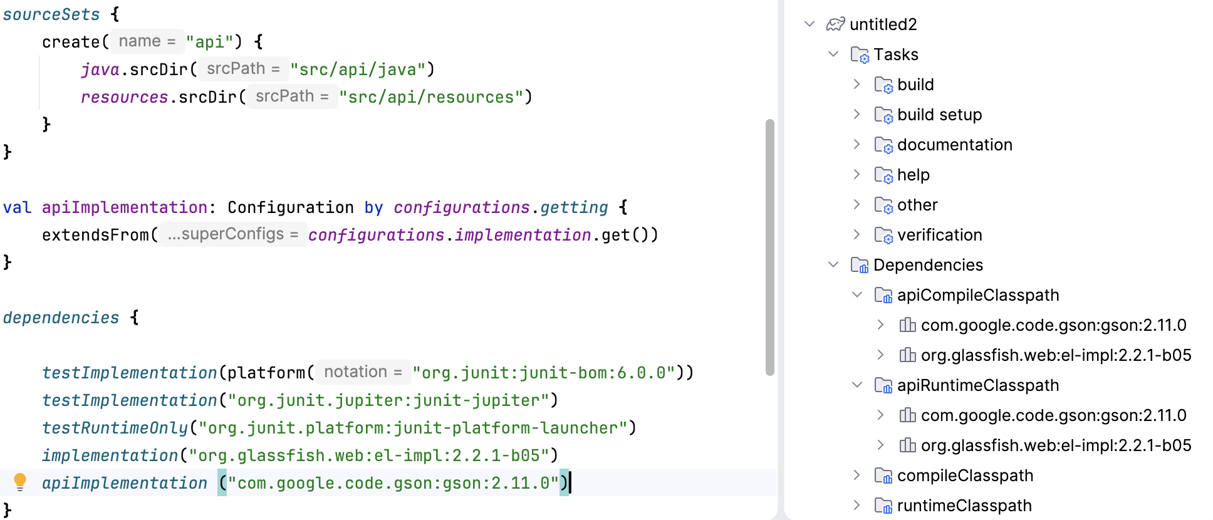Select the untitled2 project label
This screenshot has width=1213, height=520.
coord(883,24)
